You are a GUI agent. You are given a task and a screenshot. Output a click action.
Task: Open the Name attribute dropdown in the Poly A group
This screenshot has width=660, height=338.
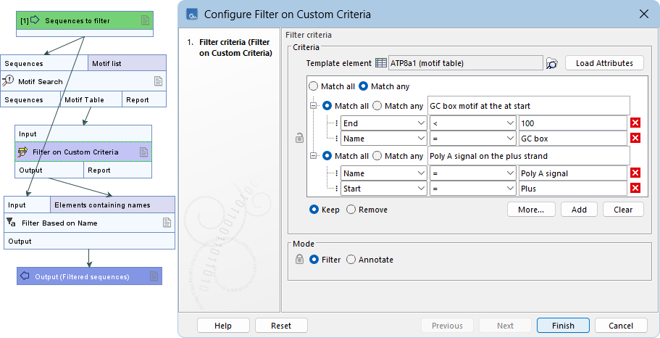click(384, 173)
